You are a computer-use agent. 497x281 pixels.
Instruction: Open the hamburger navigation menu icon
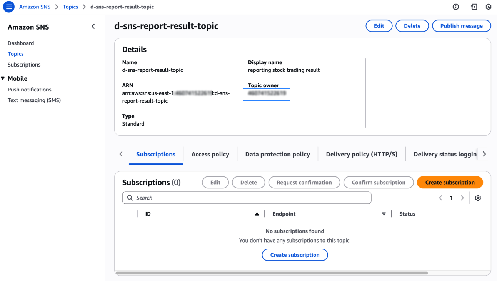[x=8, y=7]
